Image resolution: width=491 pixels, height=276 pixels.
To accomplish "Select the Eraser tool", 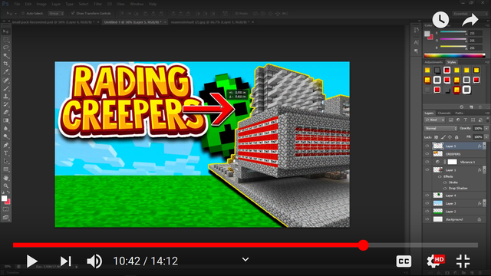I will pyautogui.click(x=6, y=113).
